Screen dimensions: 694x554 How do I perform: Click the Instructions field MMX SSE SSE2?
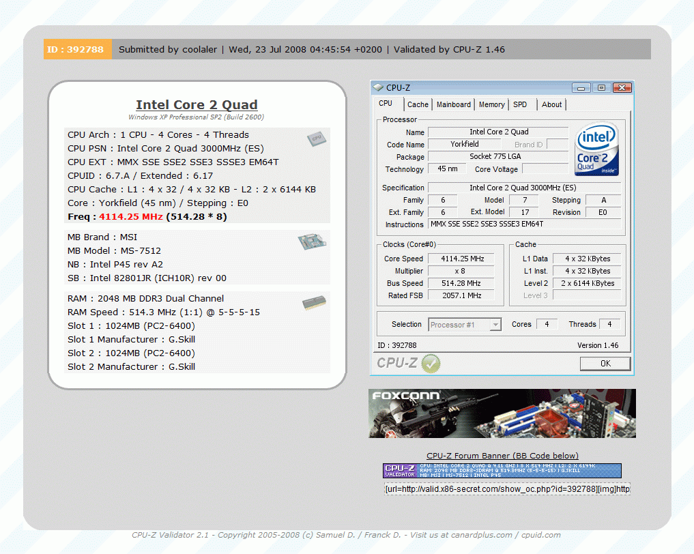coord(525,224)
